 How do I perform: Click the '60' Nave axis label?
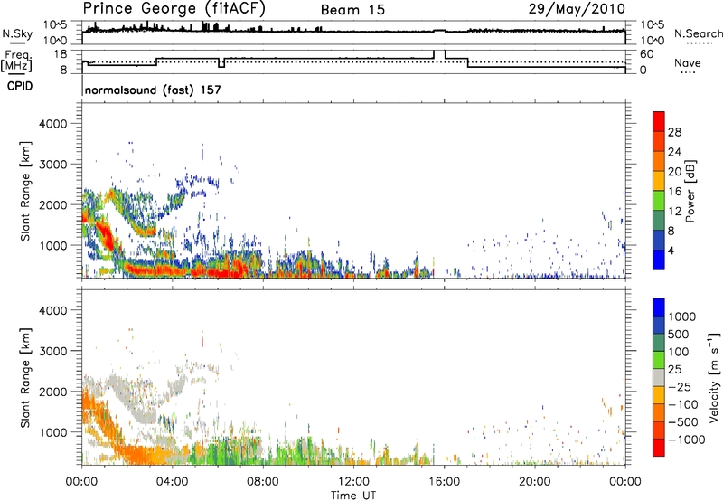pyautogui.click(x=647, y=54)
